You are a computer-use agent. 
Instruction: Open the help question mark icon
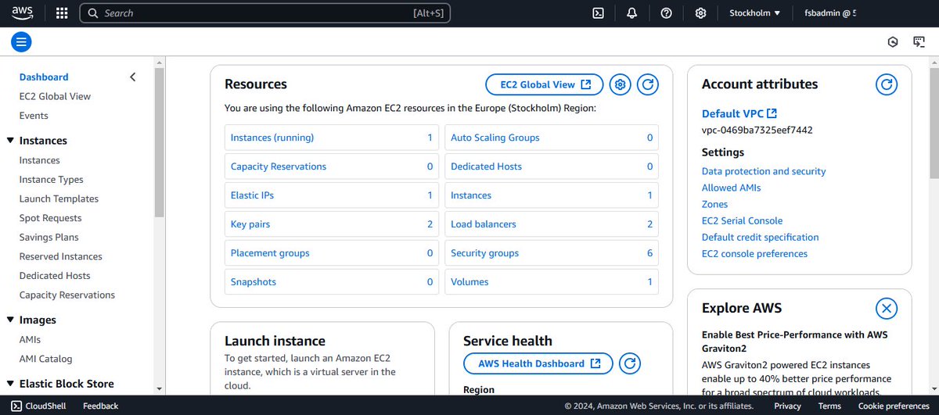pyautogui.click(x=667, y=13)
